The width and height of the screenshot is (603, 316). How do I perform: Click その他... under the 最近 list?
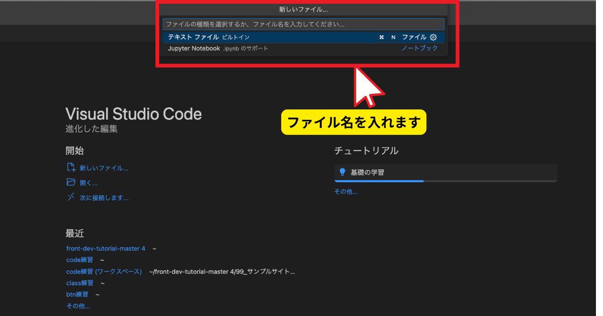[78, 306]
